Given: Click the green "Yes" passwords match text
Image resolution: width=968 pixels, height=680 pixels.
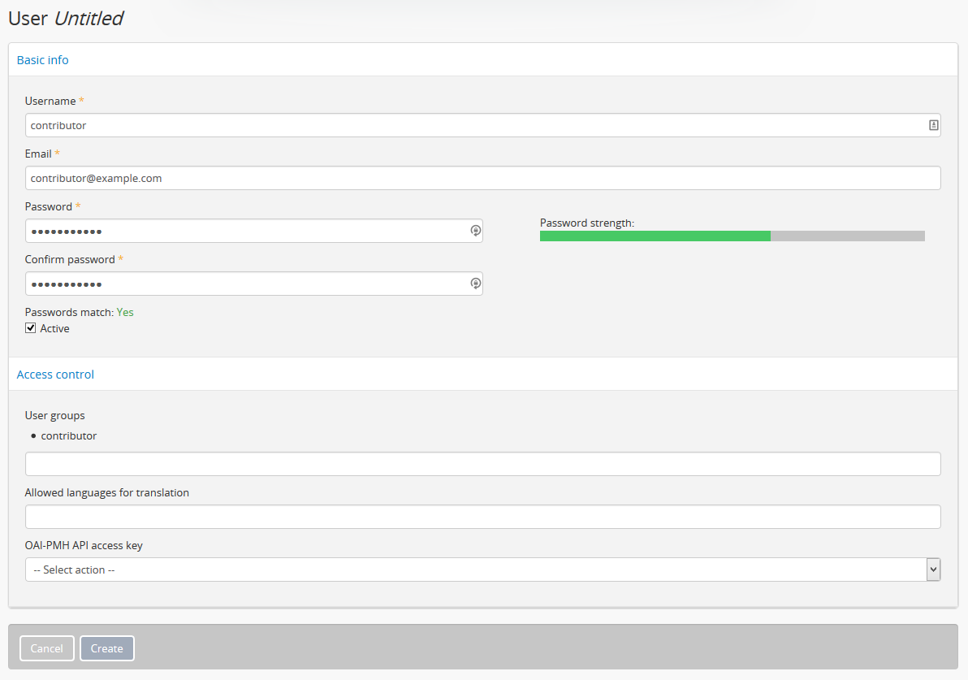Looking at the screenshot, I should 125,312.
